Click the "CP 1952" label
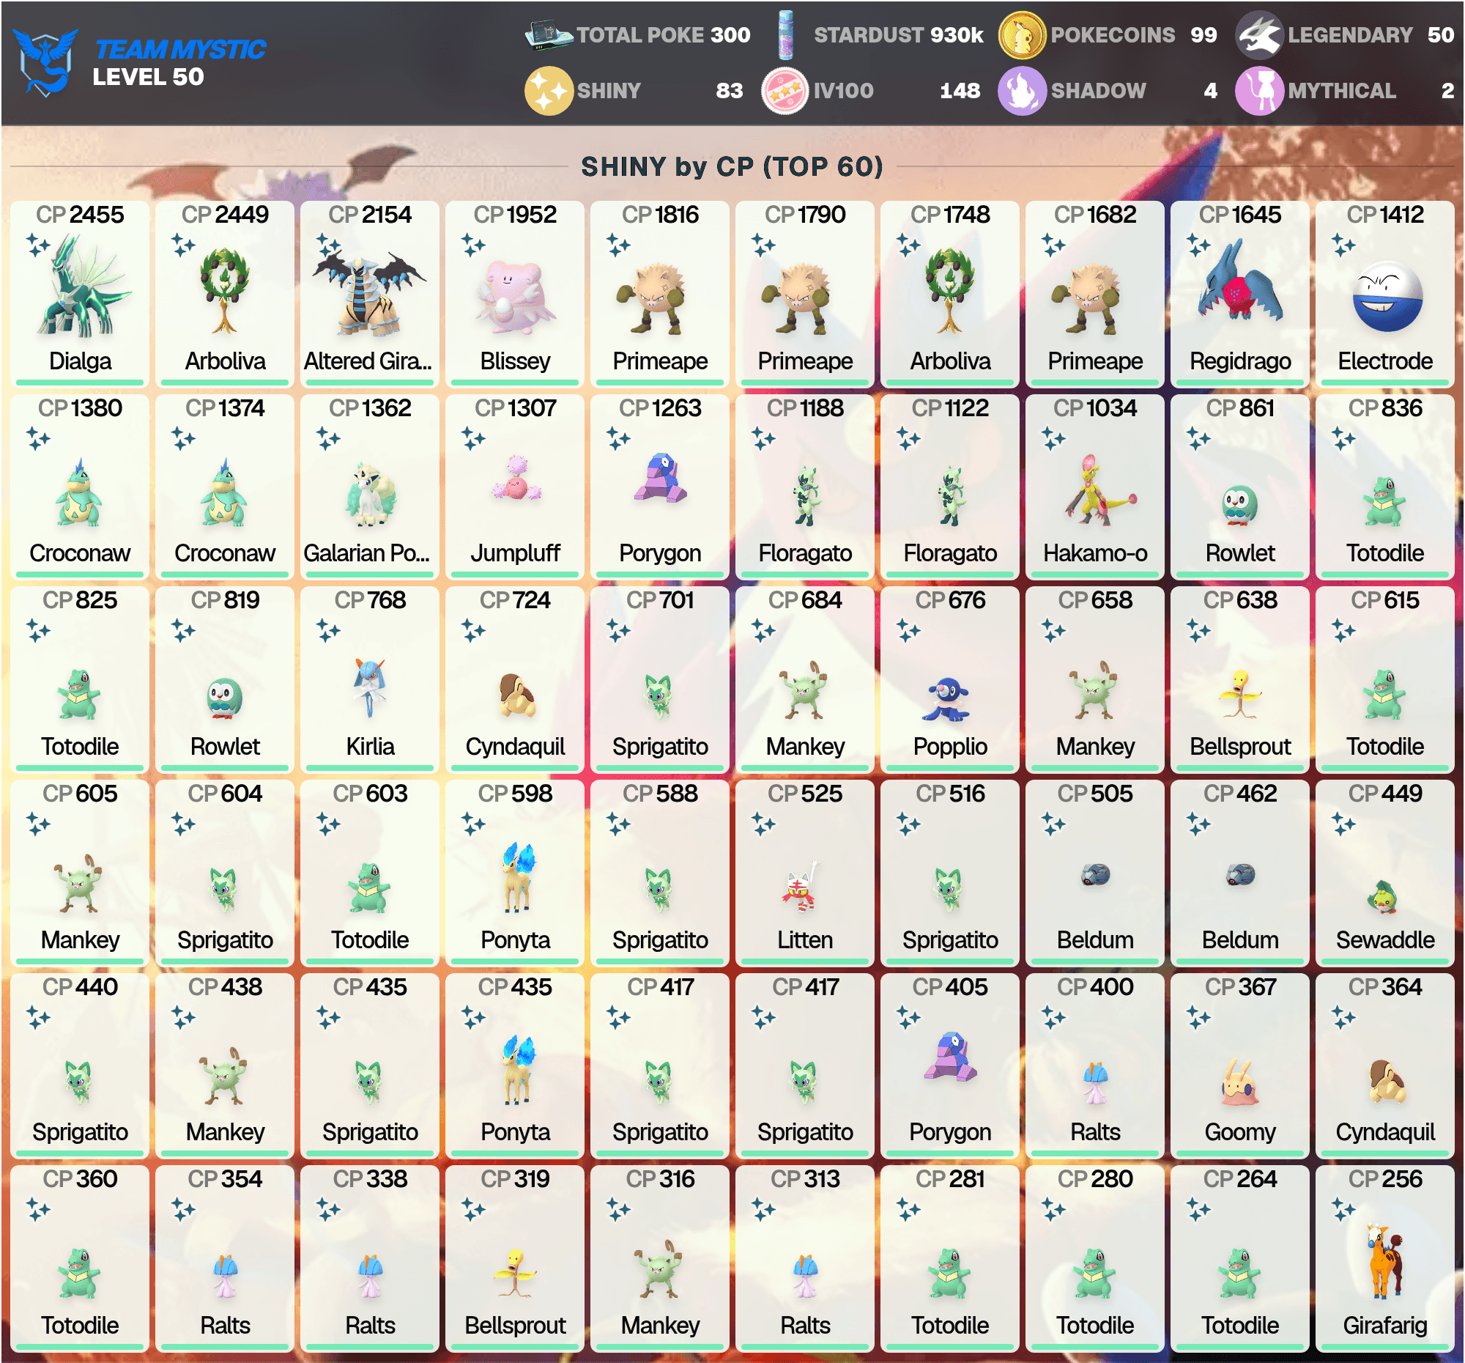Screen dimensions: 1465x1363 tap(515, 215)
